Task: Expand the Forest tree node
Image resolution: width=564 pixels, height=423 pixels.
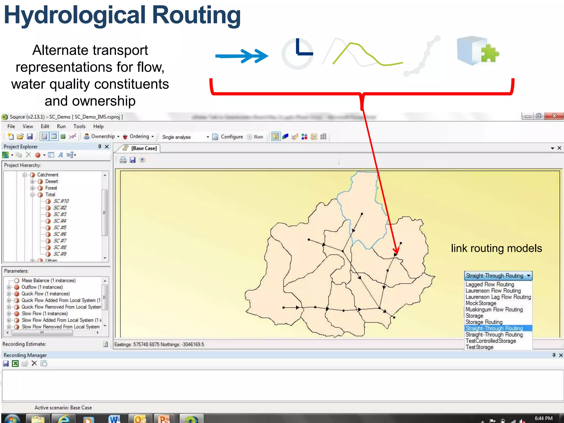Action: 32,188
